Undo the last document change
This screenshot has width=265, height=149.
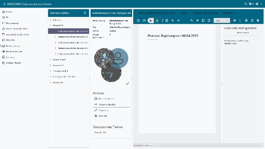point(173,21)
